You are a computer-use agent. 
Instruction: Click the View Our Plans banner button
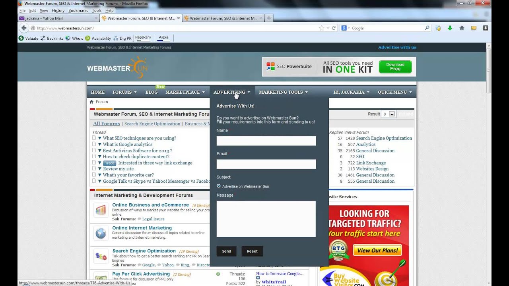[x=377, y=250]
